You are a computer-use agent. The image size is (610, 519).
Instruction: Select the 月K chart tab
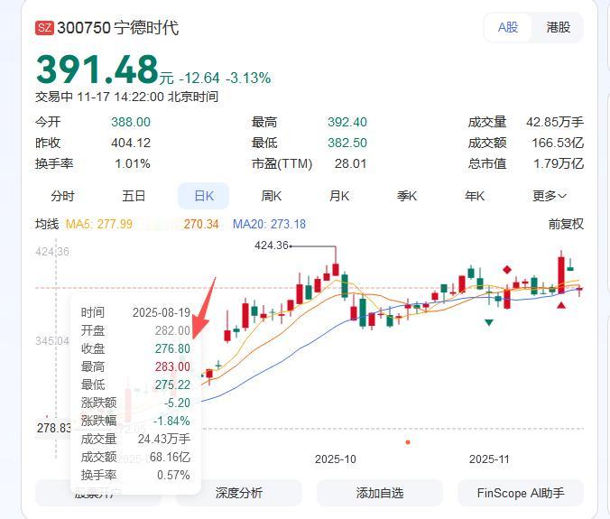coord(339,196)
